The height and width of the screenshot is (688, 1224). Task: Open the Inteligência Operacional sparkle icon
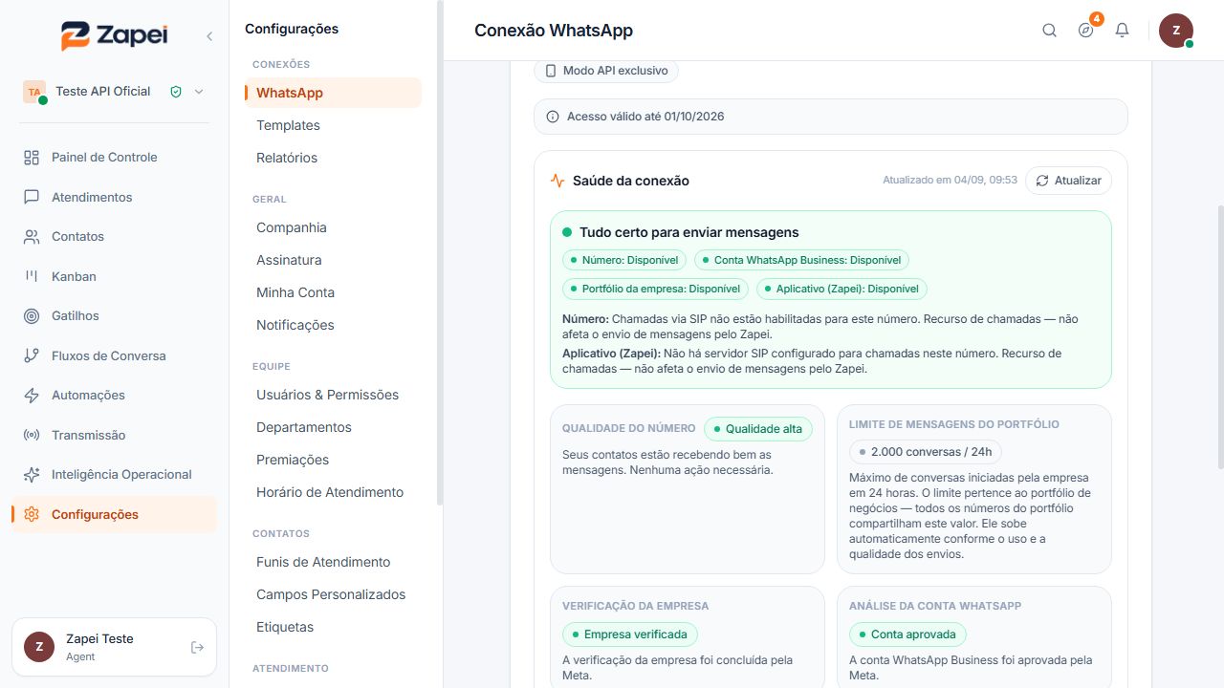point(32,475)
